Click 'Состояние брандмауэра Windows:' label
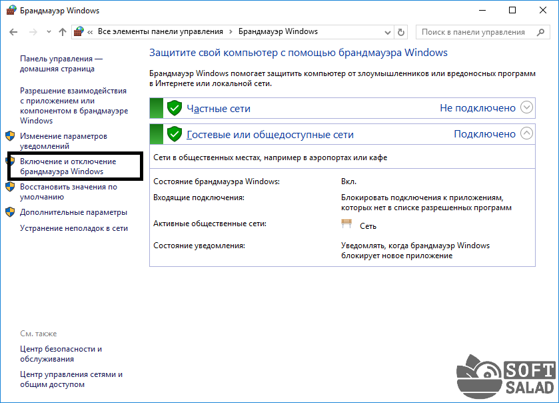Screen dimensions: 559x403 [x=217, y=181]
